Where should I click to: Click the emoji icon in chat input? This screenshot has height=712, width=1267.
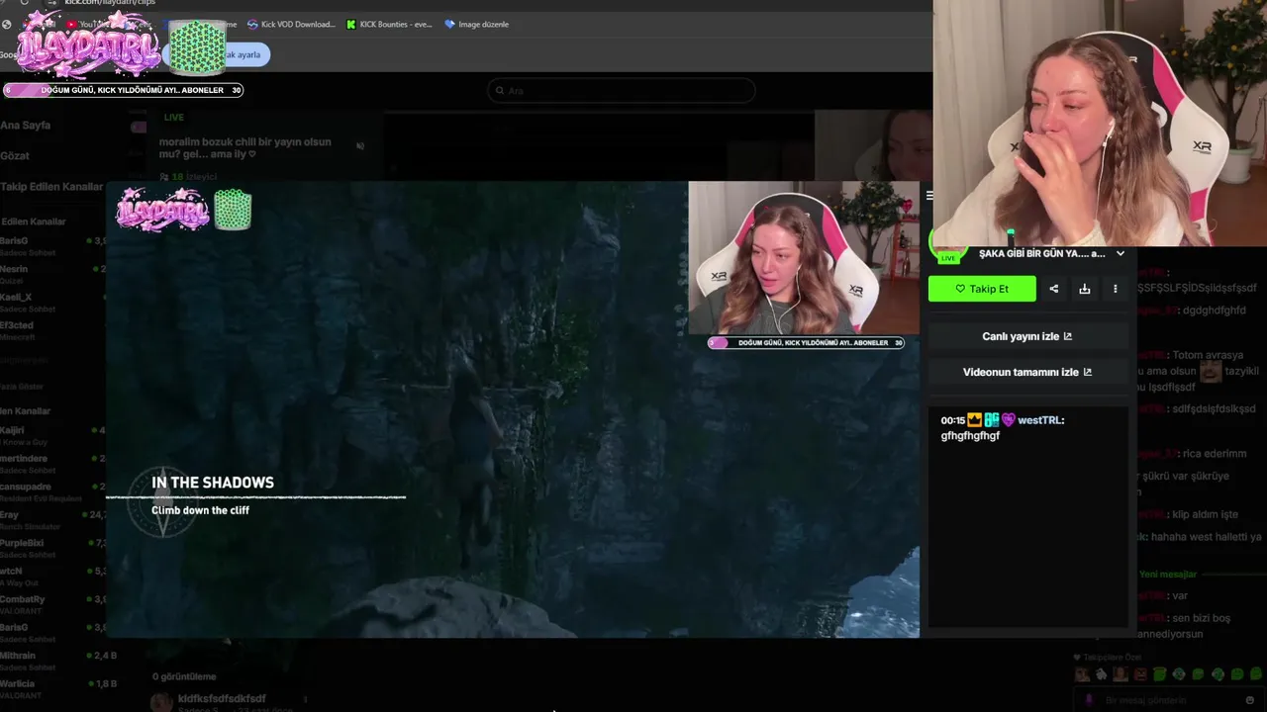(x=1250, y=700)
